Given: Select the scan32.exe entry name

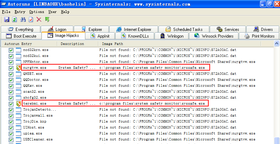Looking at the screenshot, I should [x=34, y=92].
